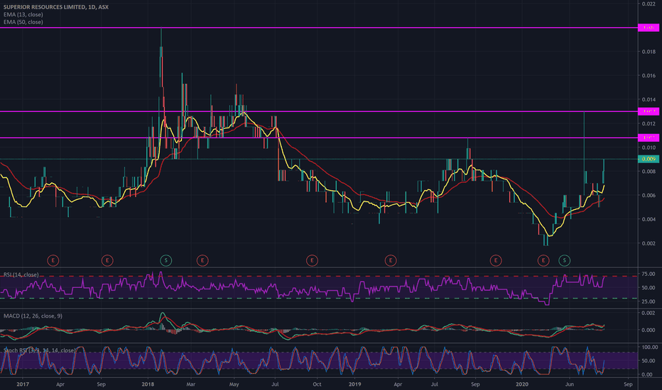Click the Mar label on time axis
The image size is (662, 390).
[x=191, y=384]
